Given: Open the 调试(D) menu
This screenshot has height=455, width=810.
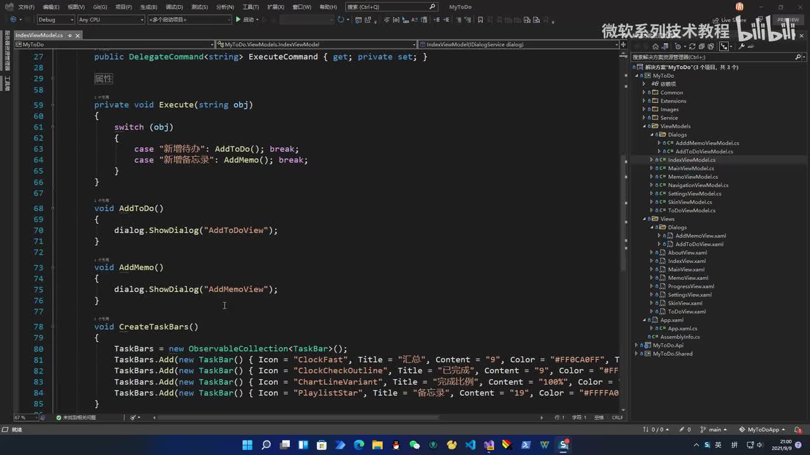Looking at the screenshot, I should [x=174, y=7].
